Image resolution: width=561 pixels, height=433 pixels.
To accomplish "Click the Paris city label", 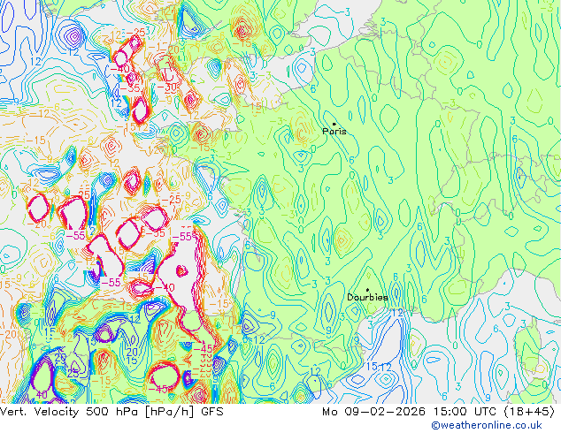I will pyautogui.click(x=334, y=131).
